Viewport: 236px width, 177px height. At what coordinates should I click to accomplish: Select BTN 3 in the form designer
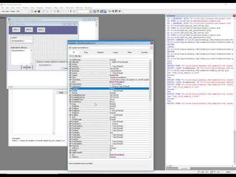pyautogui.click(x=41, y=29)
